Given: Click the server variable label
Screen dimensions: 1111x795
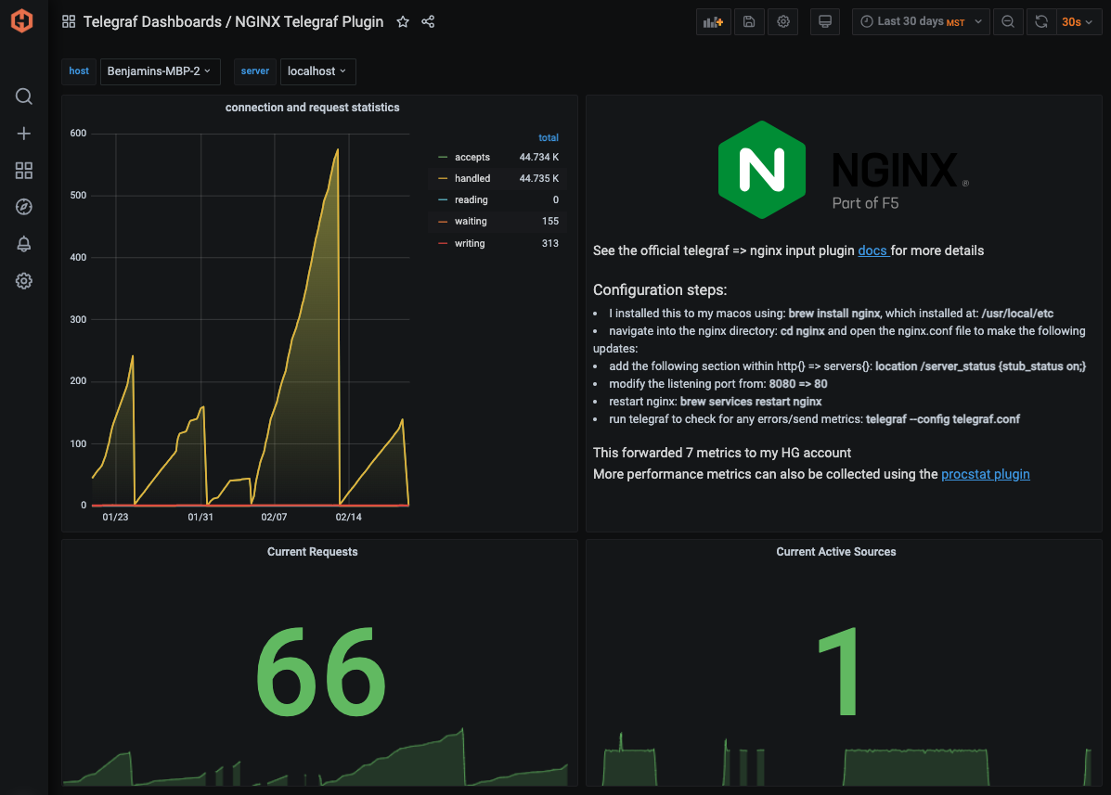Looking at the screenshot, I should coord(255,71).
